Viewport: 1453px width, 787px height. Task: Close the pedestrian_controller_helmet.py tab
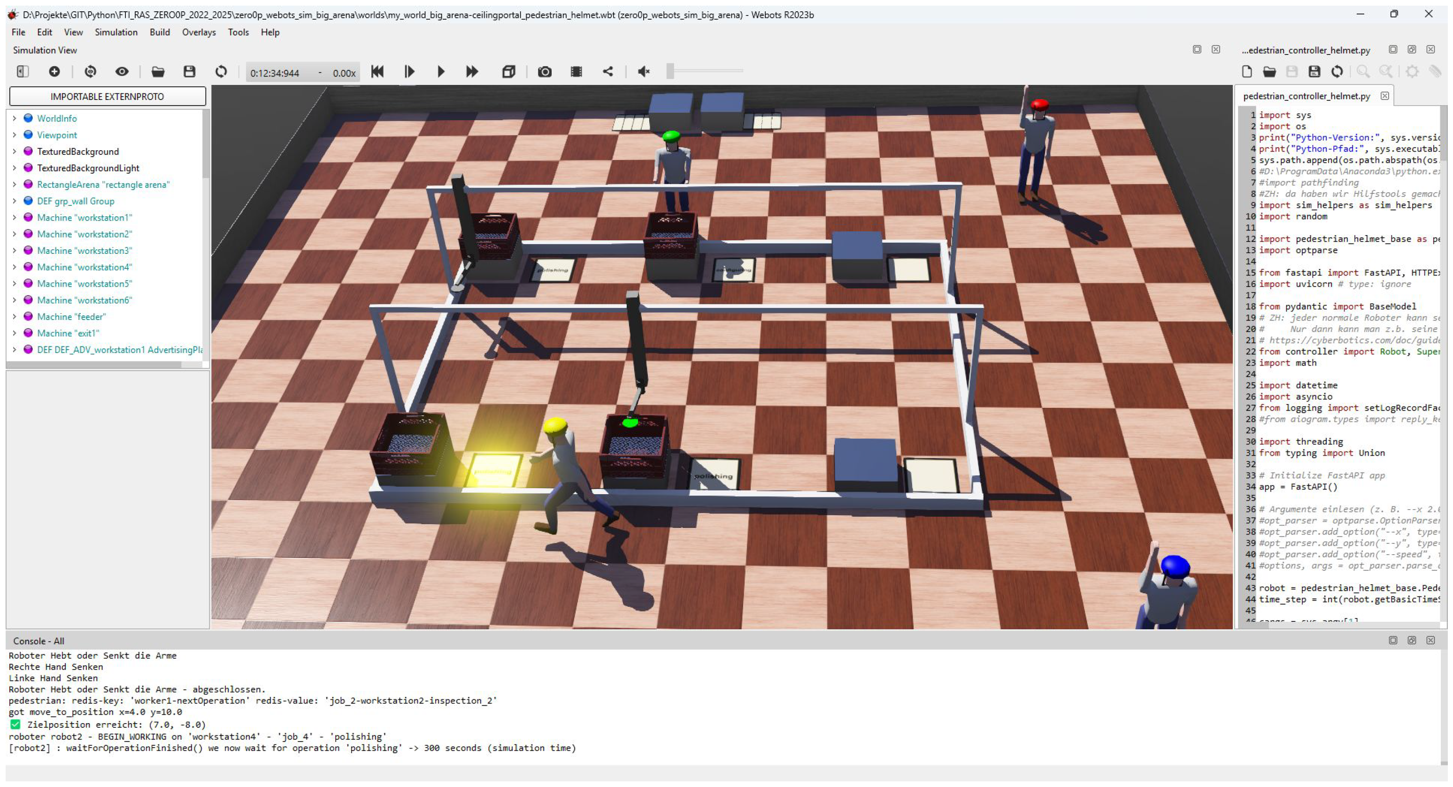click(1384, 96)
